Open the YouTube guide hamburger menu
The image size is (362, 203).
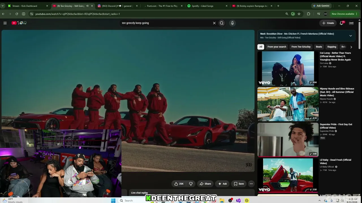[5, 23]
